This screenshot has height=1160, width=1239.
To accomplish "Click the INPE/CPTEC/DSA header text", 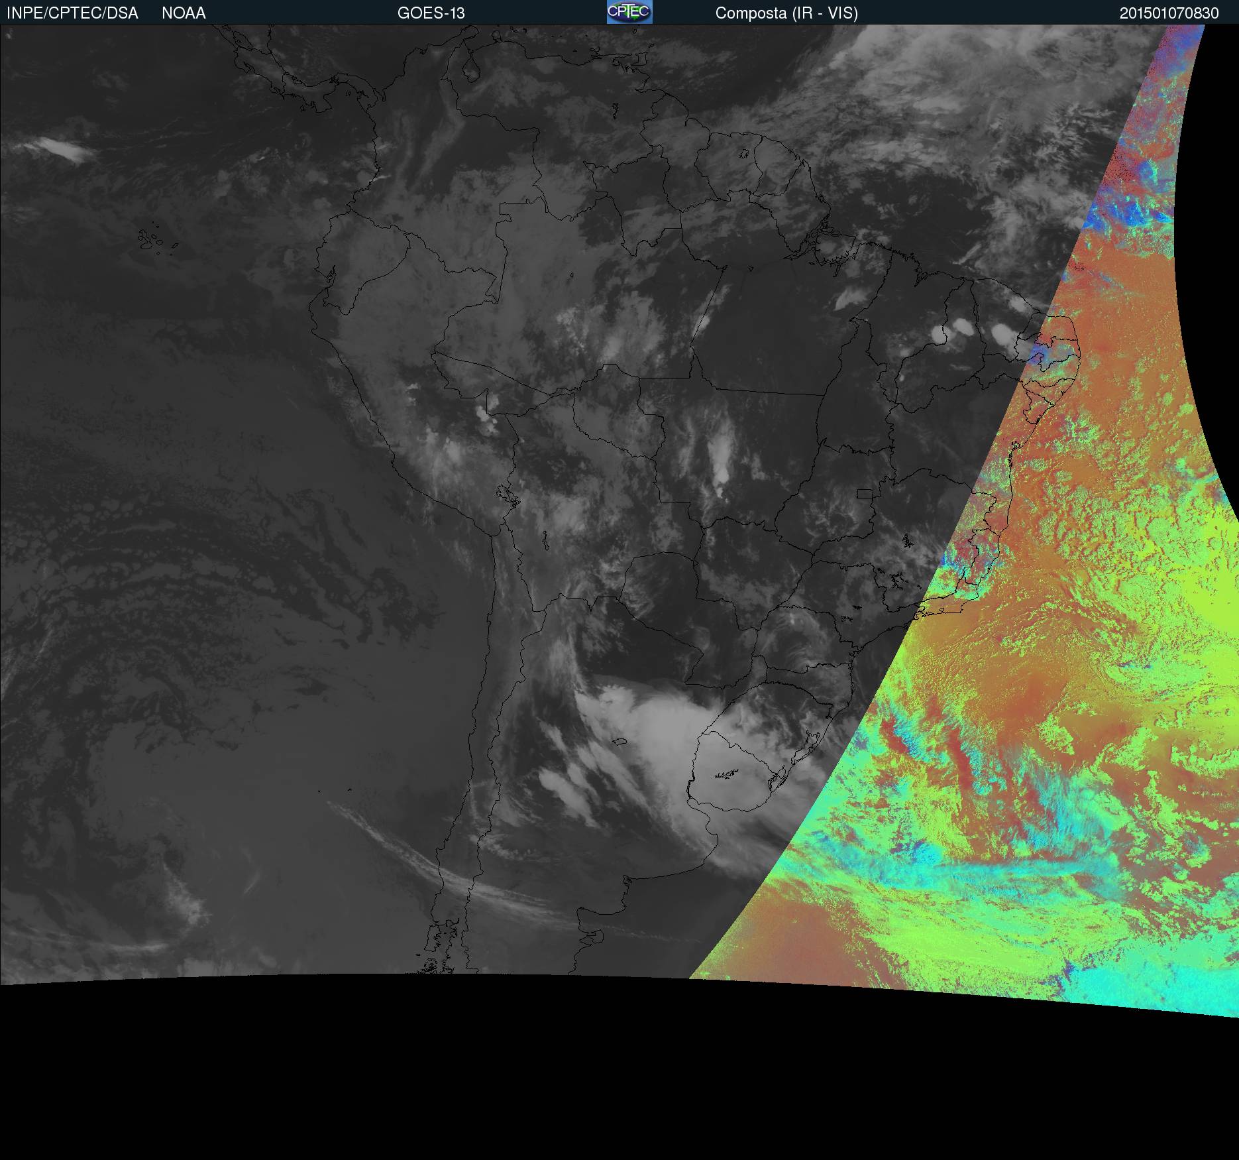I will (72, 13).
